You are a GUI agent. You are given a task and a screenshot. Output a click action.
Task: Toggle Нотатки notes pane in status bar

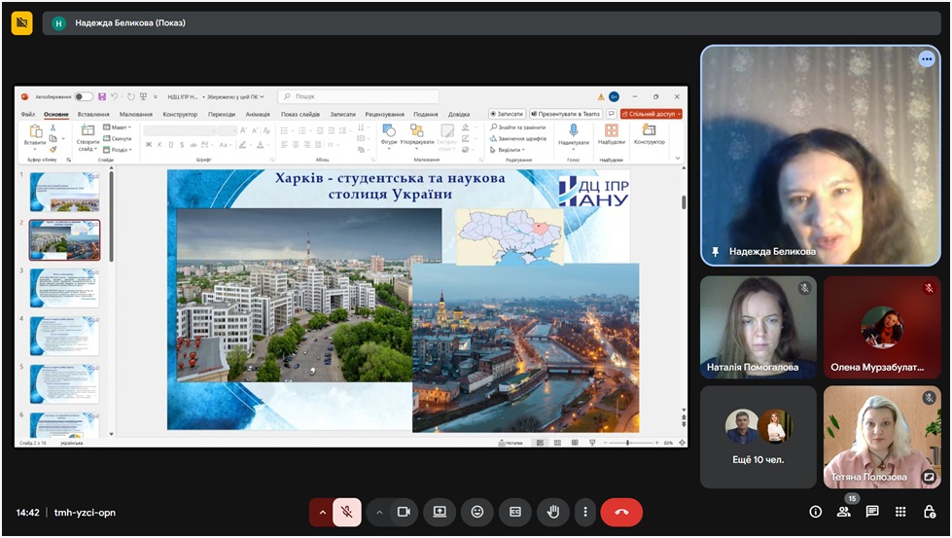click(510, 444)
